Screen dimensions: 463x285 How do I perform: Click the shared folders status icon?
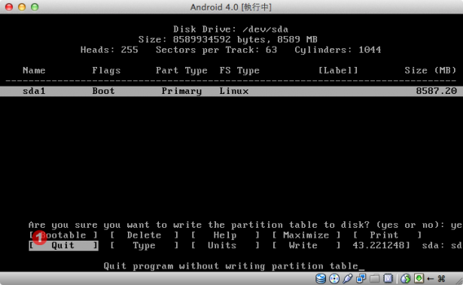tap(374, 278)
